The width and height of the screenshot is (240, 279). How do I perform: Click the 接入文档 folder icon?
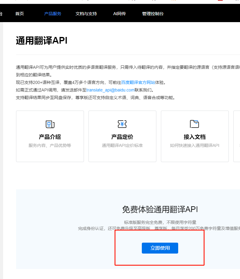tap(195, 124)
